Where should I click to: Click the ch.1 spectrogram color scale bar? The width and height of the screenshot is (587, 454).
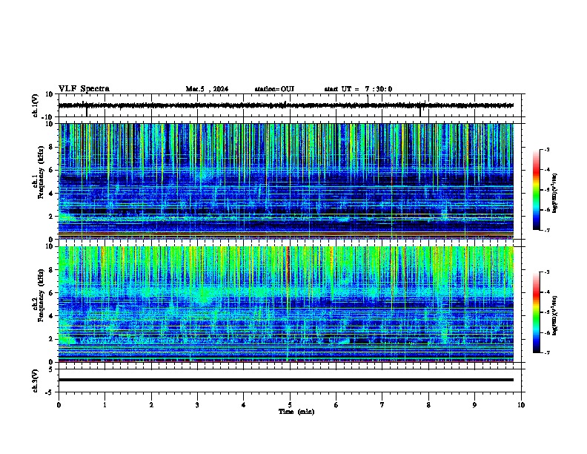pyautogui.click(x=536, y=190)
